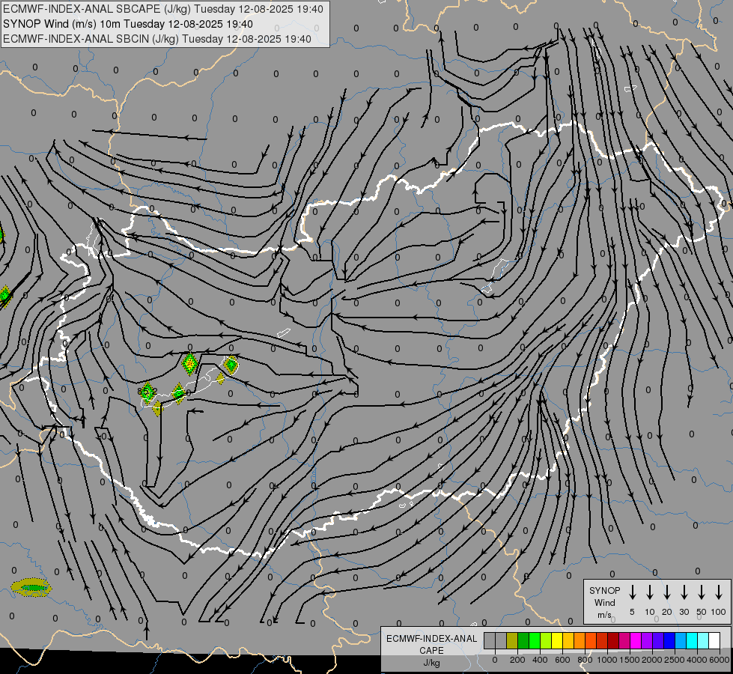Viewport: 733px width, 674px height.
Task: Click the 2500 value on the CAPE scale
Action: tap(674, 660)
